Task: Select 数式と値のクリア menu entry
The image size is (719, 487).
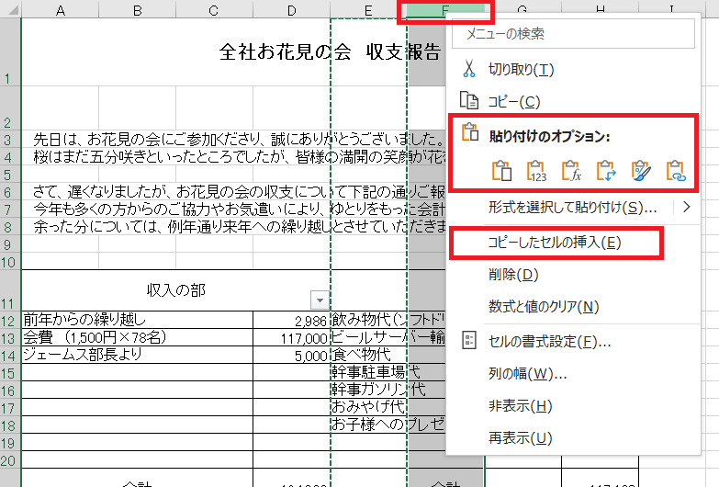Action: click(544, 307)
